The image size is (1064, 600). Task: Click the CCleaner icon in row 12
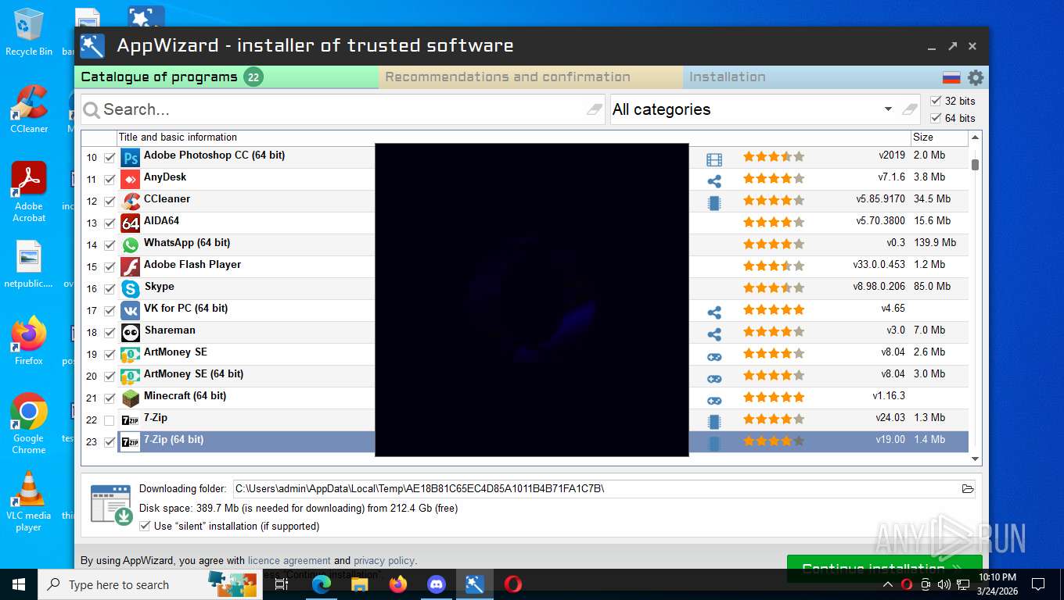(131, 202)
